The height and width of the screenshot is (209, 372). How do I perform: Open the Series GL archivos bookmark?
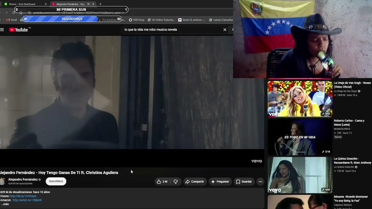coord(192,20)
